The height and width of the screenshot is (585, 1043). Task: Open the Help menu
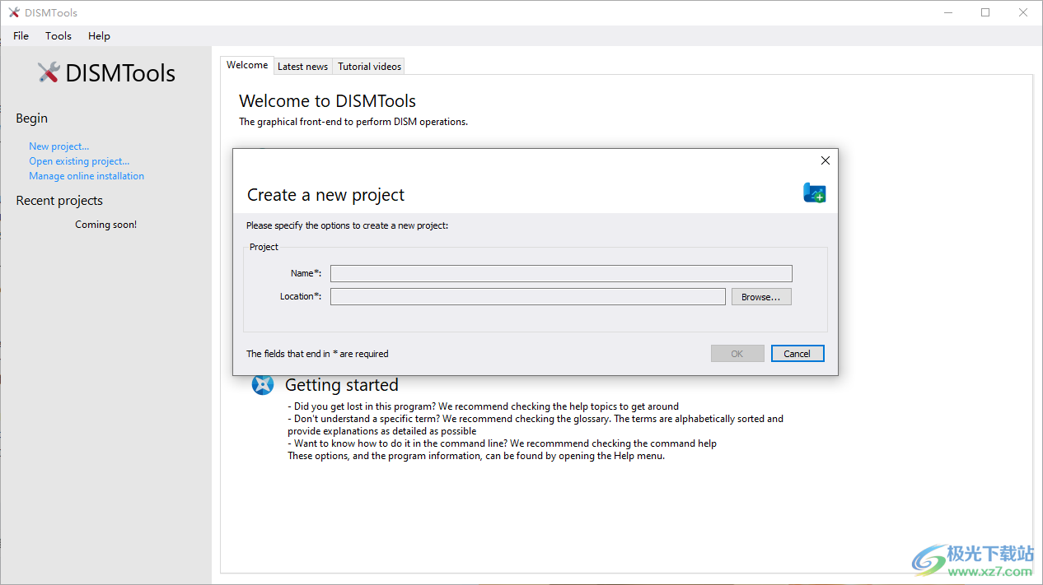[99, 35]
